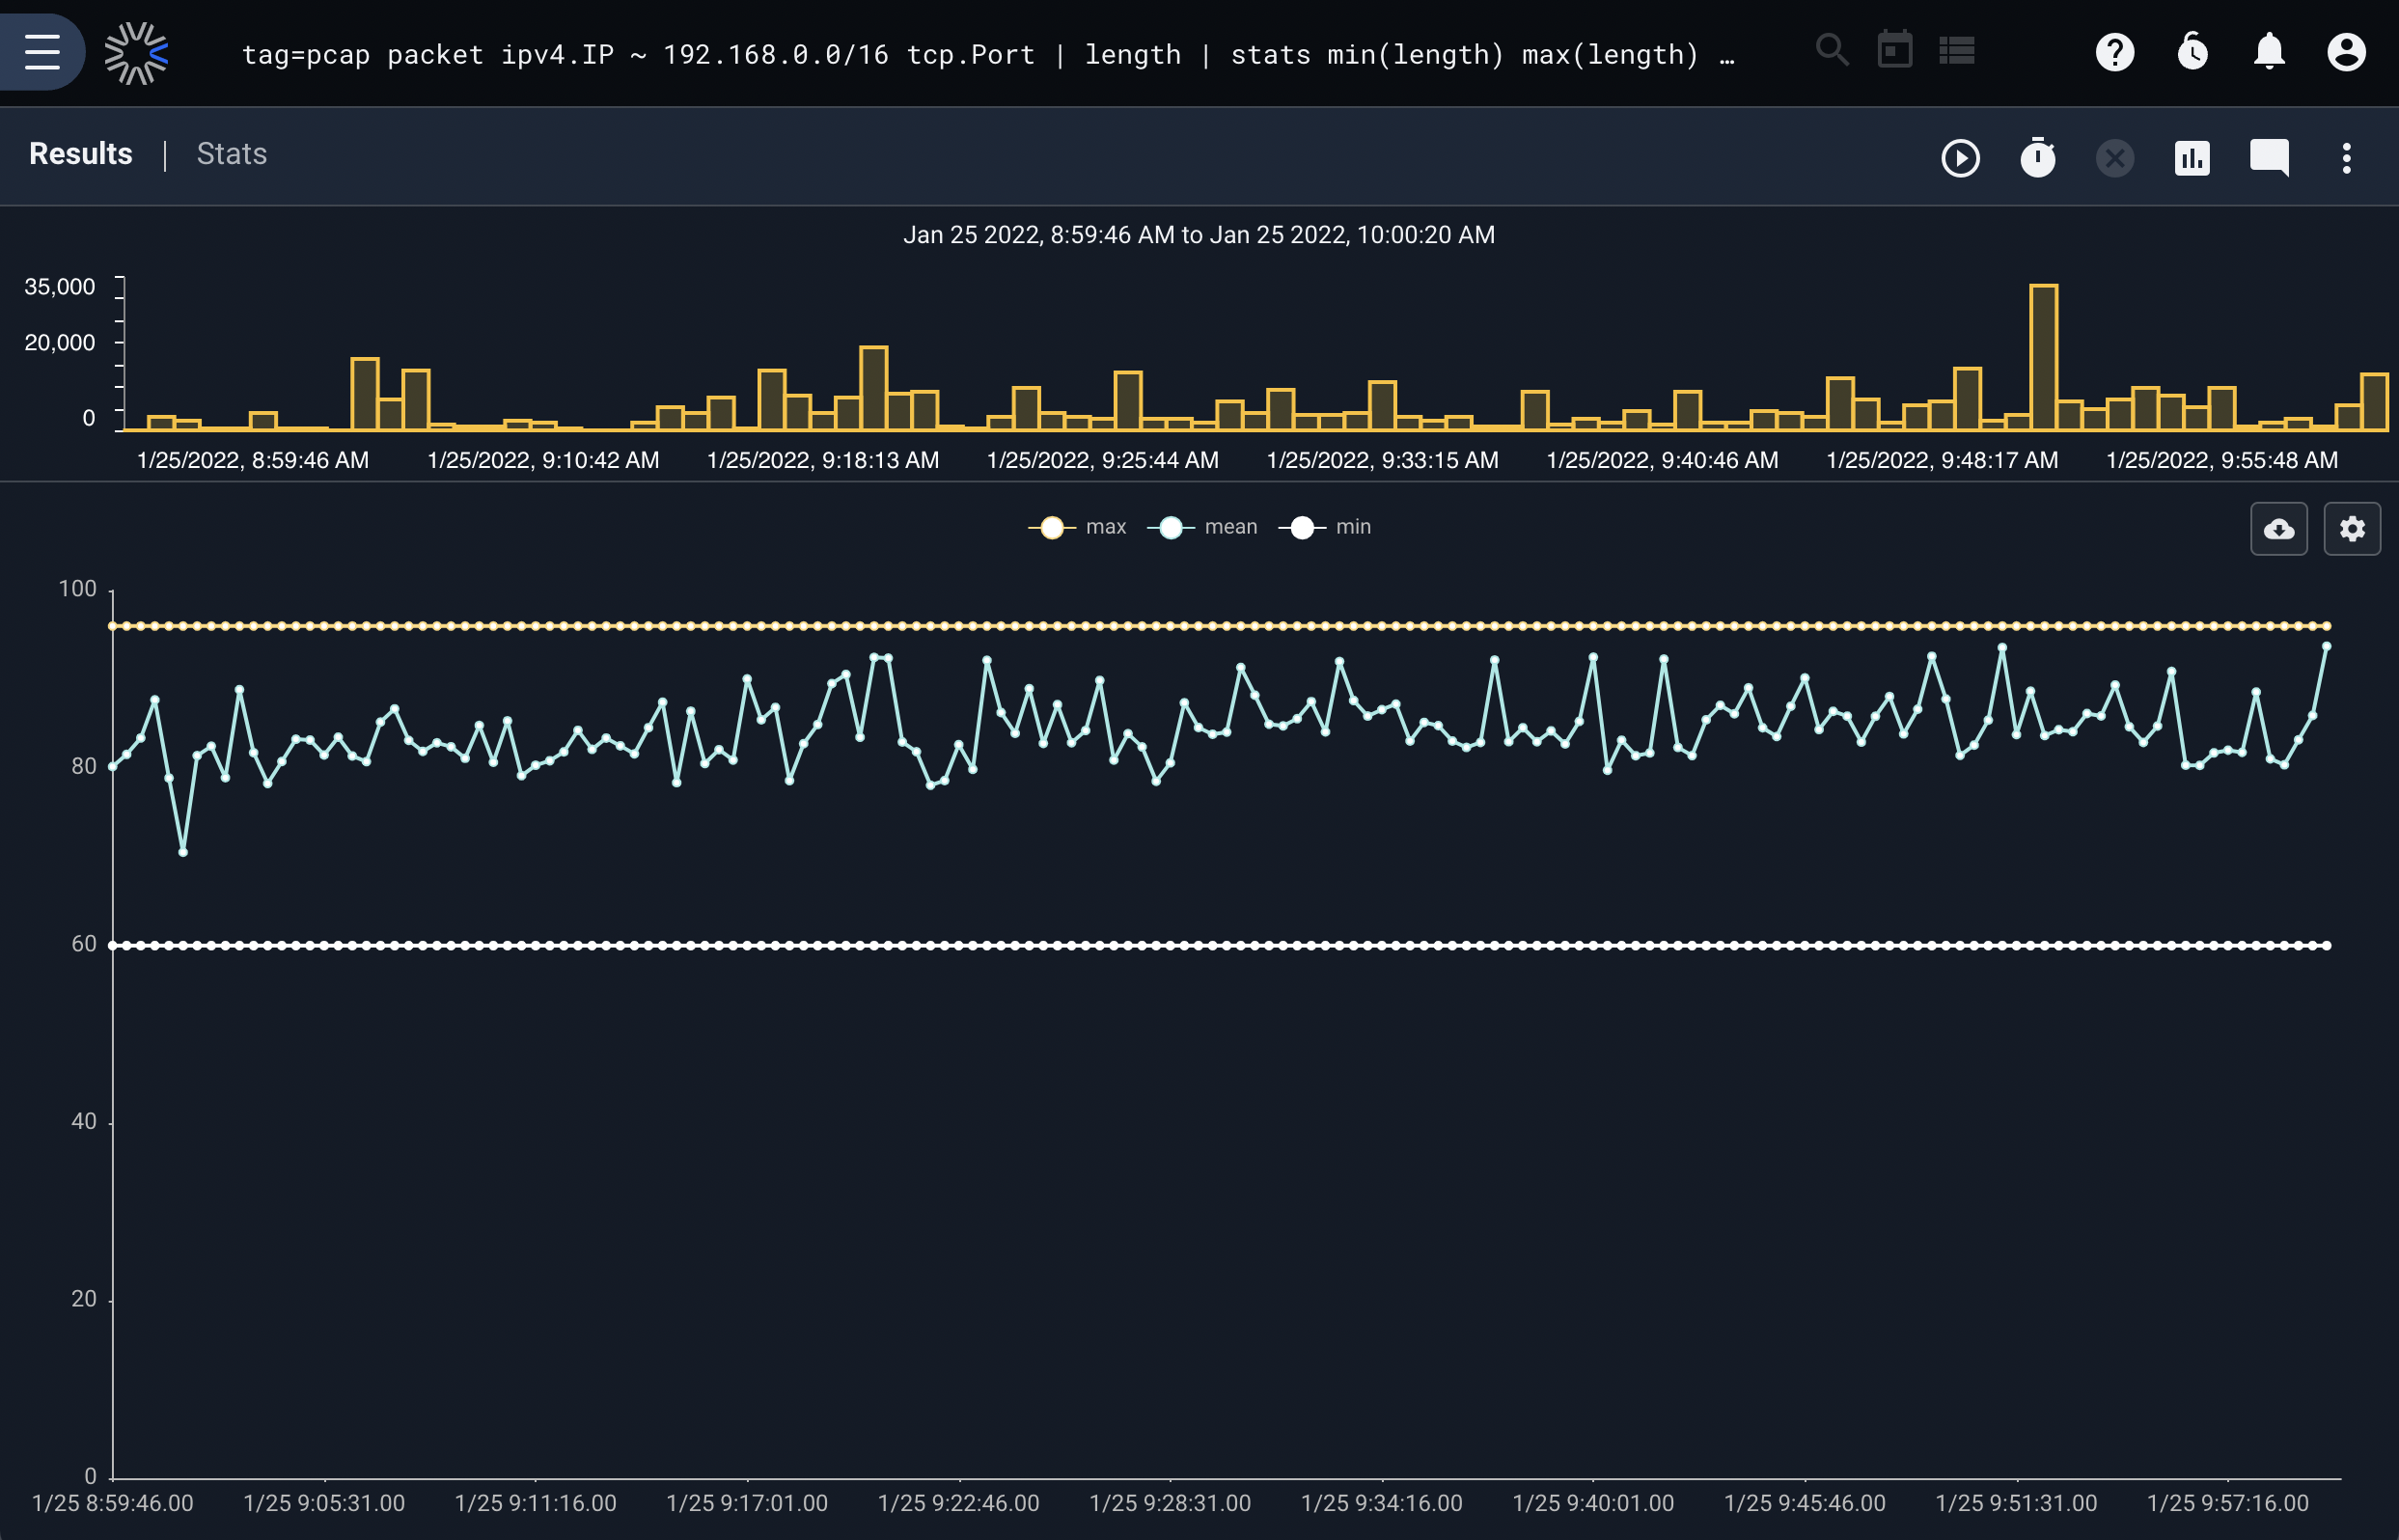Click the bar chart renderer icon

pyautogui.click(x=2192, y=158)
